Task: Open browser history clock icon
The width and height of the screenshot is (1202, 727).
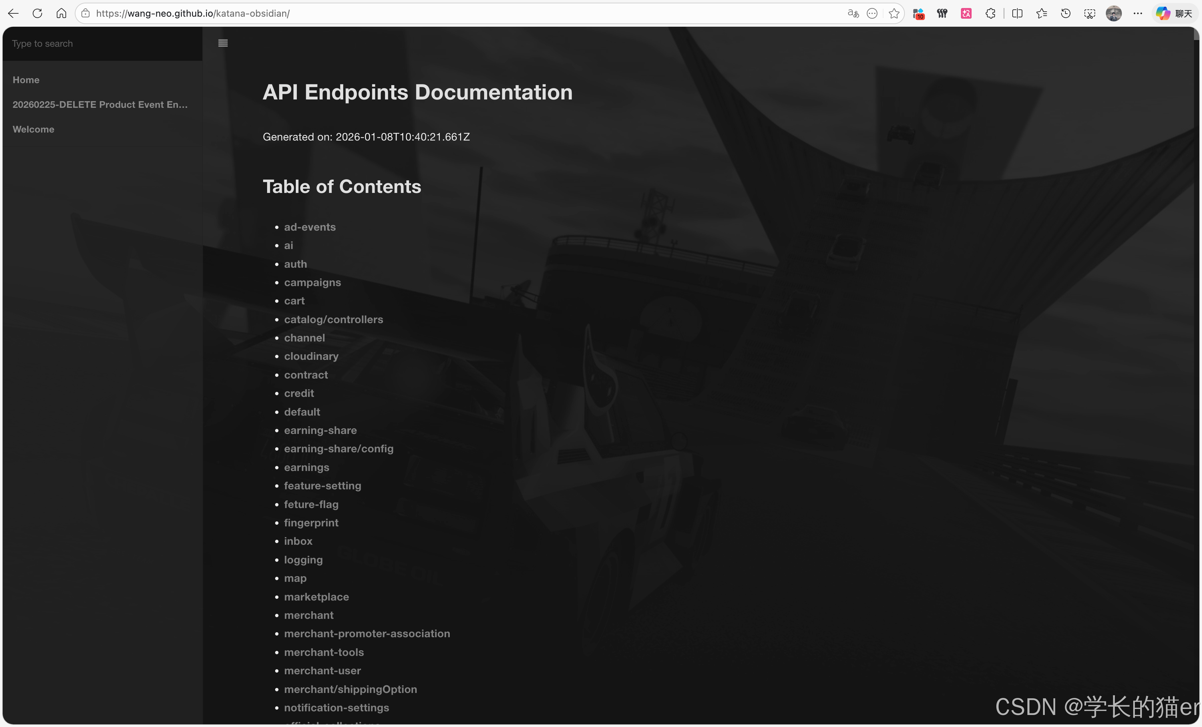Action: 1065,13
